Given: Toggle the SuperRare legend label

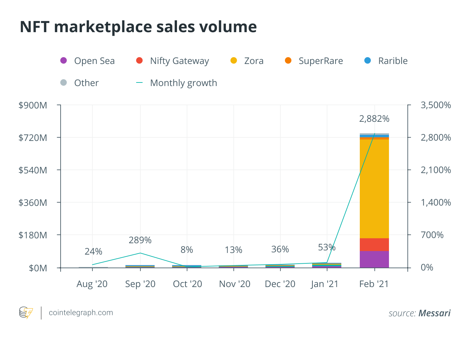Looking at the screenshot, I should point(321,61).
